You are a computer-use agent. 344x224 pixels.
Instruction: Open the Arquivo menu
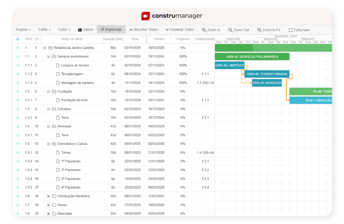(x=23, y=30)
